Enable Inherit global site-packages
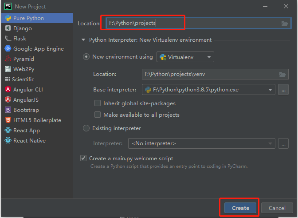Screen dimensions: 298x218 click(98, 103)
